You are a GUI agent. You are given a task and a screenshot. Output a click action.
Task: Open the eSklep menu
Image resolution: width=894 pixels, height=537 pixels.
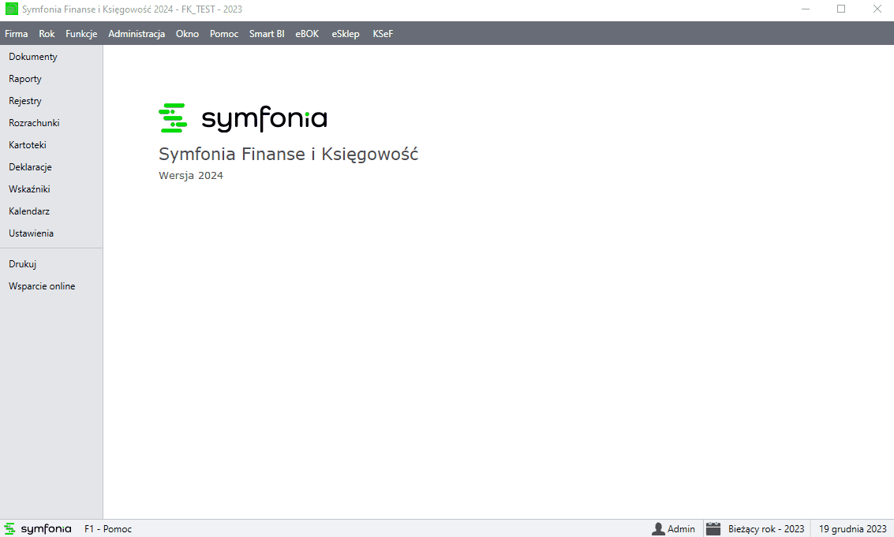[x=346, y=34]
